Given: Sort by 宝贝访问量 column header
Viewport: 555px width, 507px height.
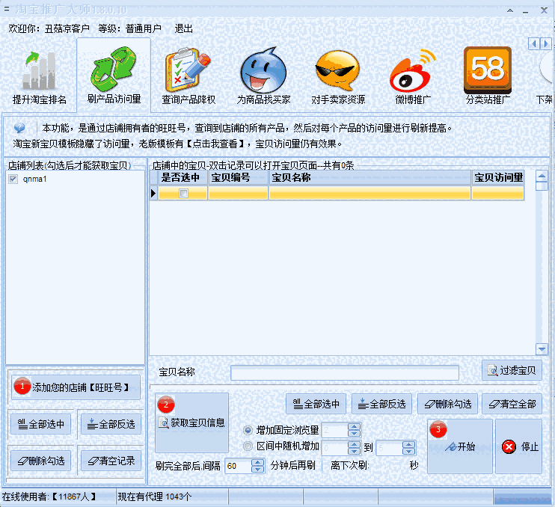Looking at the screenshot, I should pyautogui.click(x=497, y=177).
